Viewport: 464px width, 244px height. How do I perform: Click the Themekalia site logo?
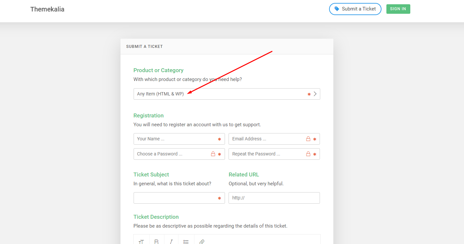[x=47, y=9]
